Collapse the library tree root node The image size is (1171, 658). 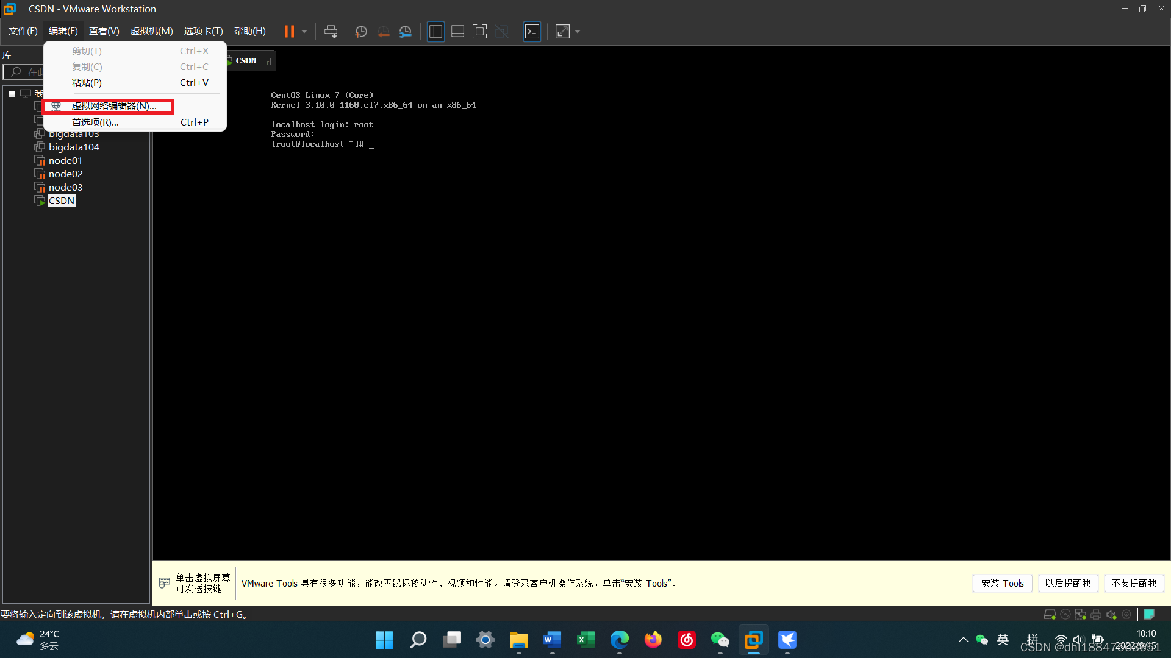pos(12,94)
